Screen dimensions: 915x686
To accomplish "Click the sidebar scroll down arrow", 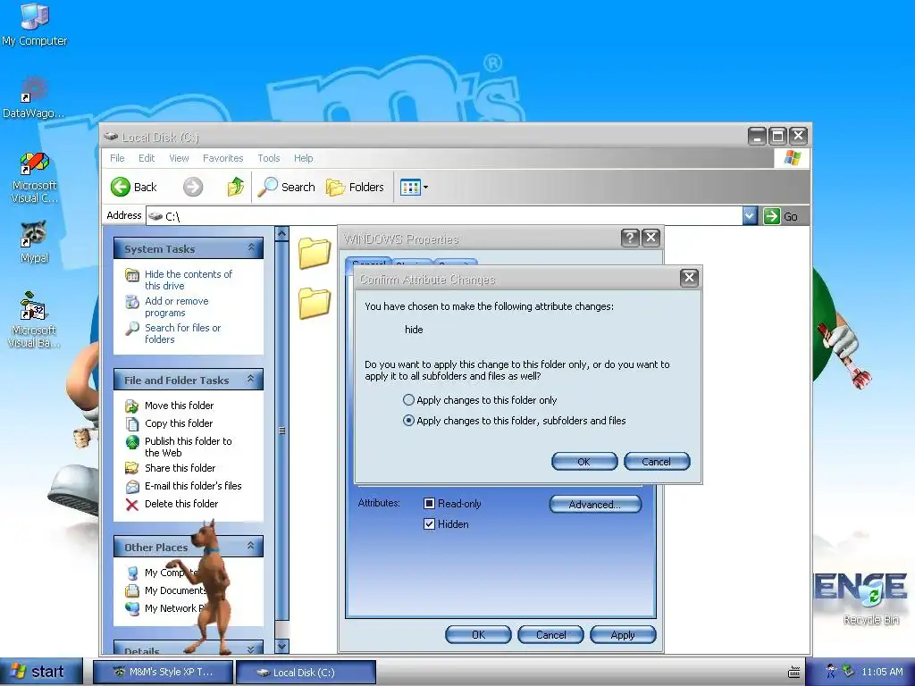I will tap(281, 647).
